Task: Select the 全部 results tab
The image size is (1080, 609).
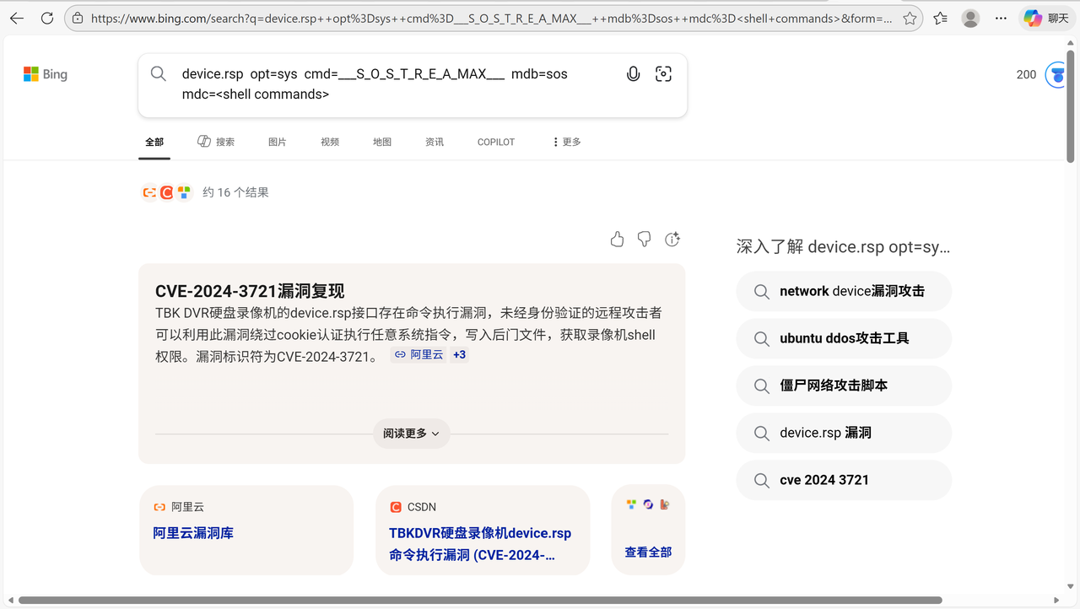Action: 154,142
